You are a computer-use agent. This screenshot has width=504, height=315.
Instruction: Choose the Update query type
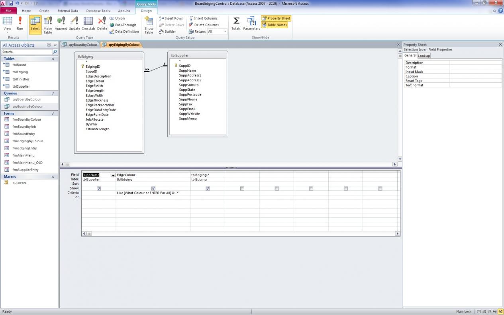(x=74, y=23)
